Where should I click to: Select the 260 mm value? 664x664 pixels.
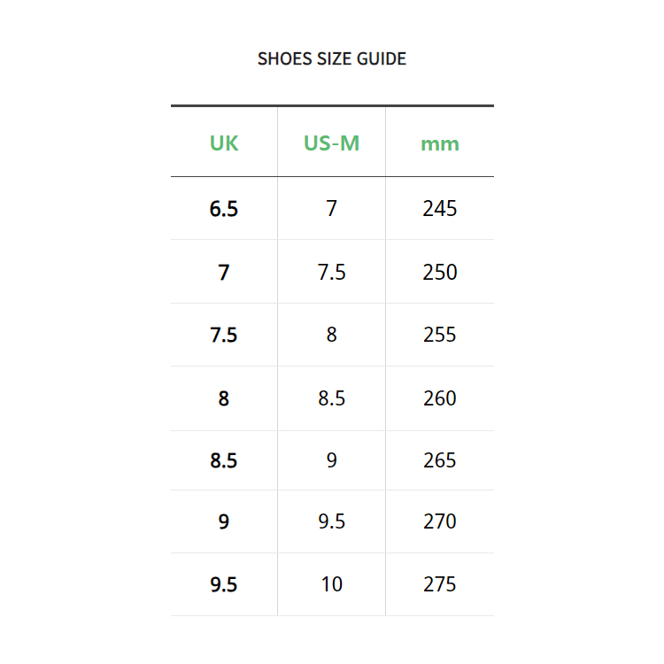[x=440, y=398]
